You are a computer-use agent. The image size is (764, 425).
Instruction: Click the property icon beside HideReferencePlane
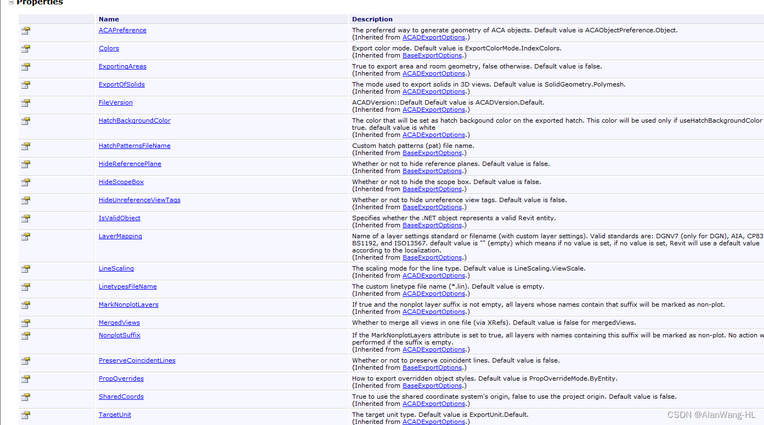coord(26,164)
